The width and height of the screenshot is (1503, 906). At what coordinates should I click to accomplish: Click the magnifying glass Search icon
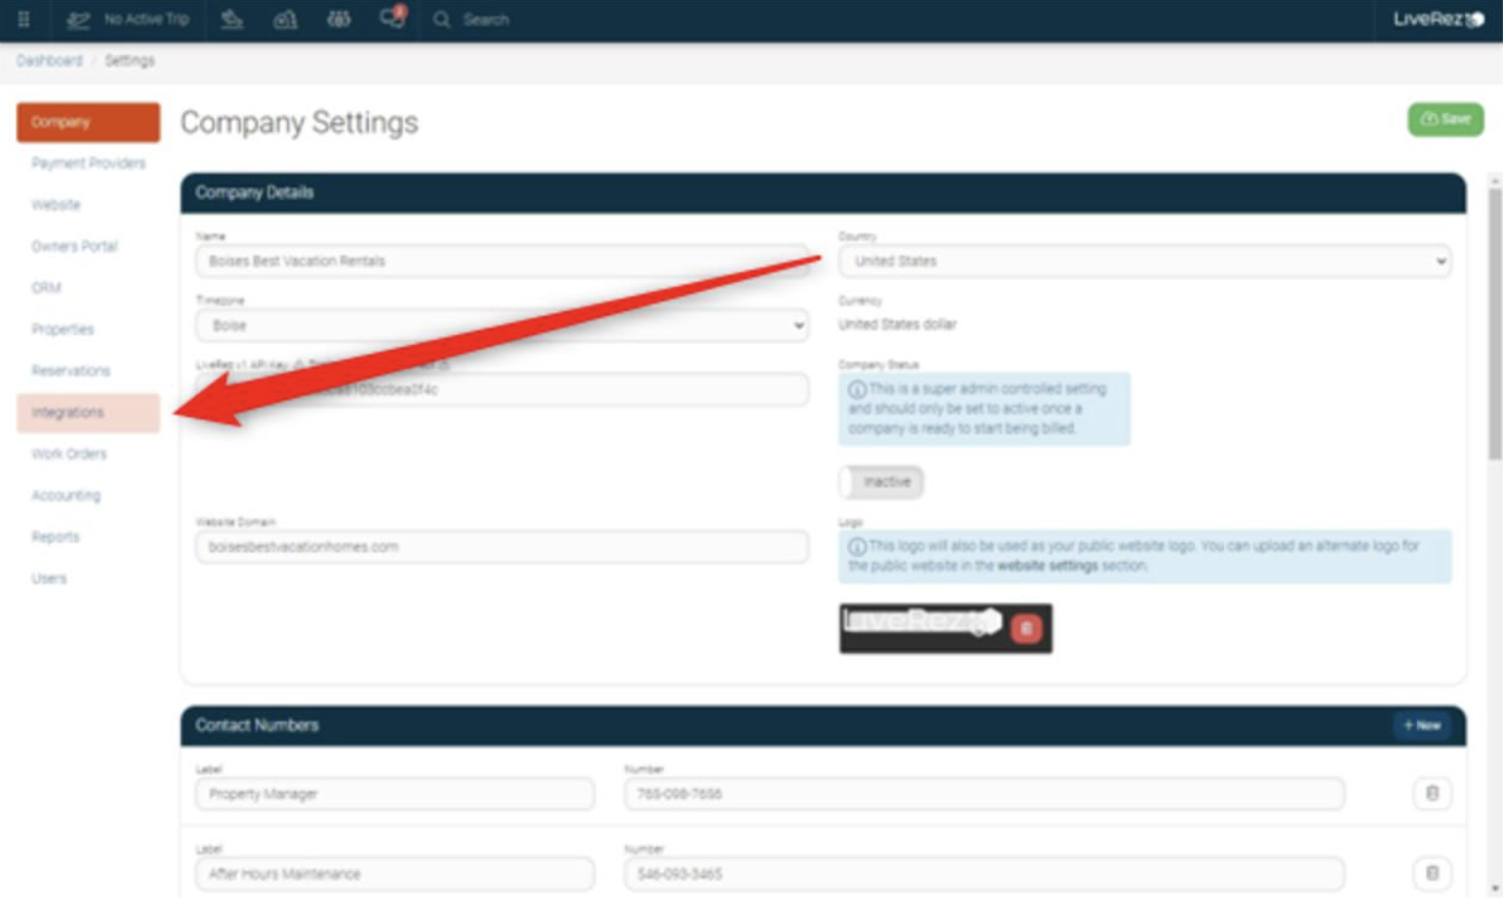pyautogui.click(x=443, y=18)
